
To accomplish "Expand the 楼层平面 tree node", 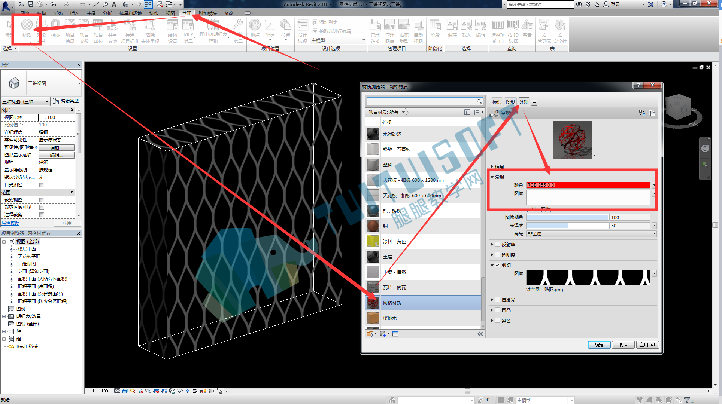I will 11,249.
